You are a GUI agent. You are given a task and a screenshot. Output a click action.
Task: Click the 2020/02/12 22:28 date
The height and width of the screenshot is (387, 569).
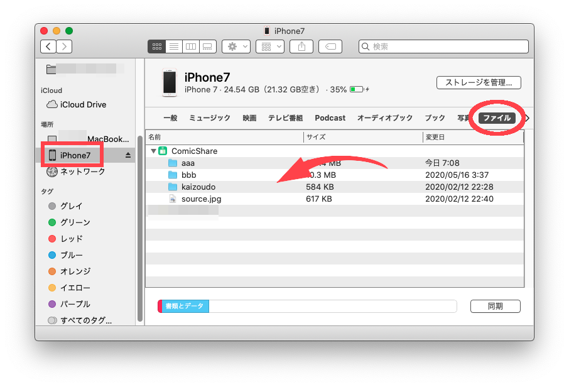pyautogui.click(x=460, y=187)
